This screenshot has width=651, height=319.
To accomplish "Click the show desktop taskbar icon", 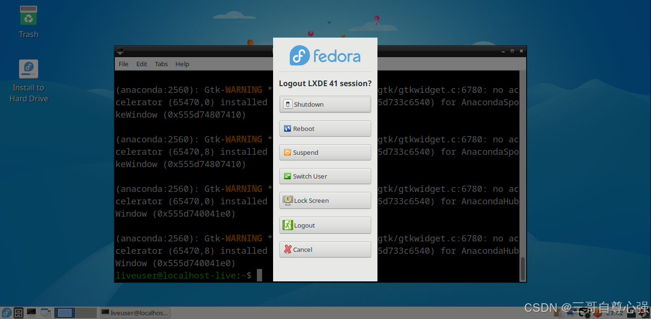I will point(46,313).
